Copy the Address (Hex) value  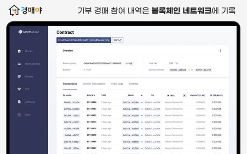[129, 63]
